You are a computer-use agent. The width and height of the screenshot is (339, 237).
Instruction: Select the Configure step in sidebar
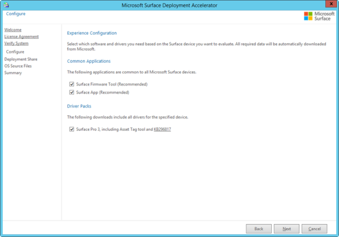click(15, 52)
